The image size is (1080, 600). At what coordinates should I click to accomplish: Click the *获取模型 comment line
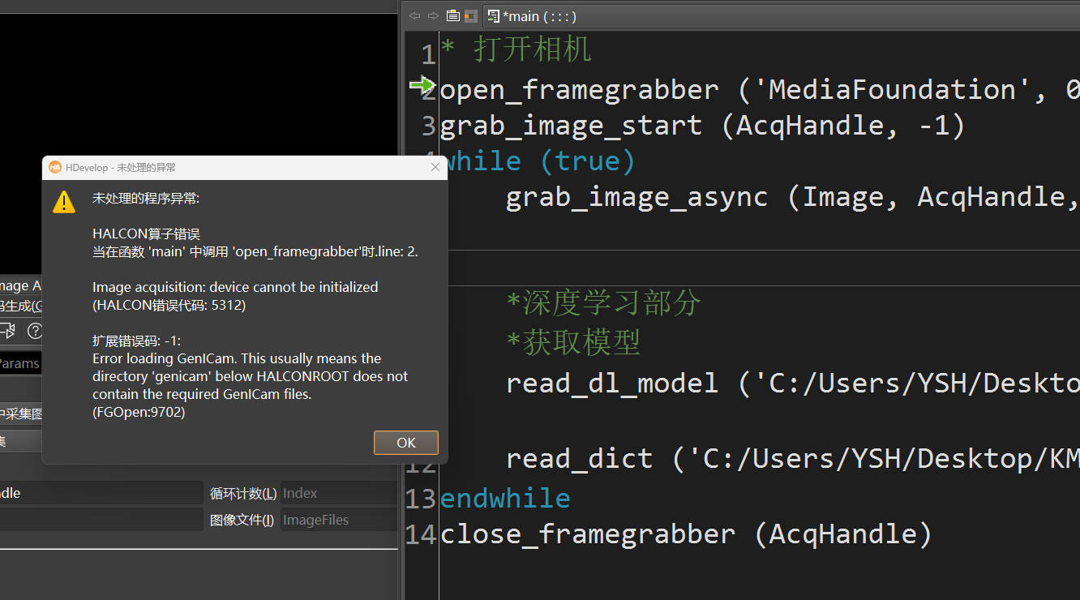(x=573, y=341)
